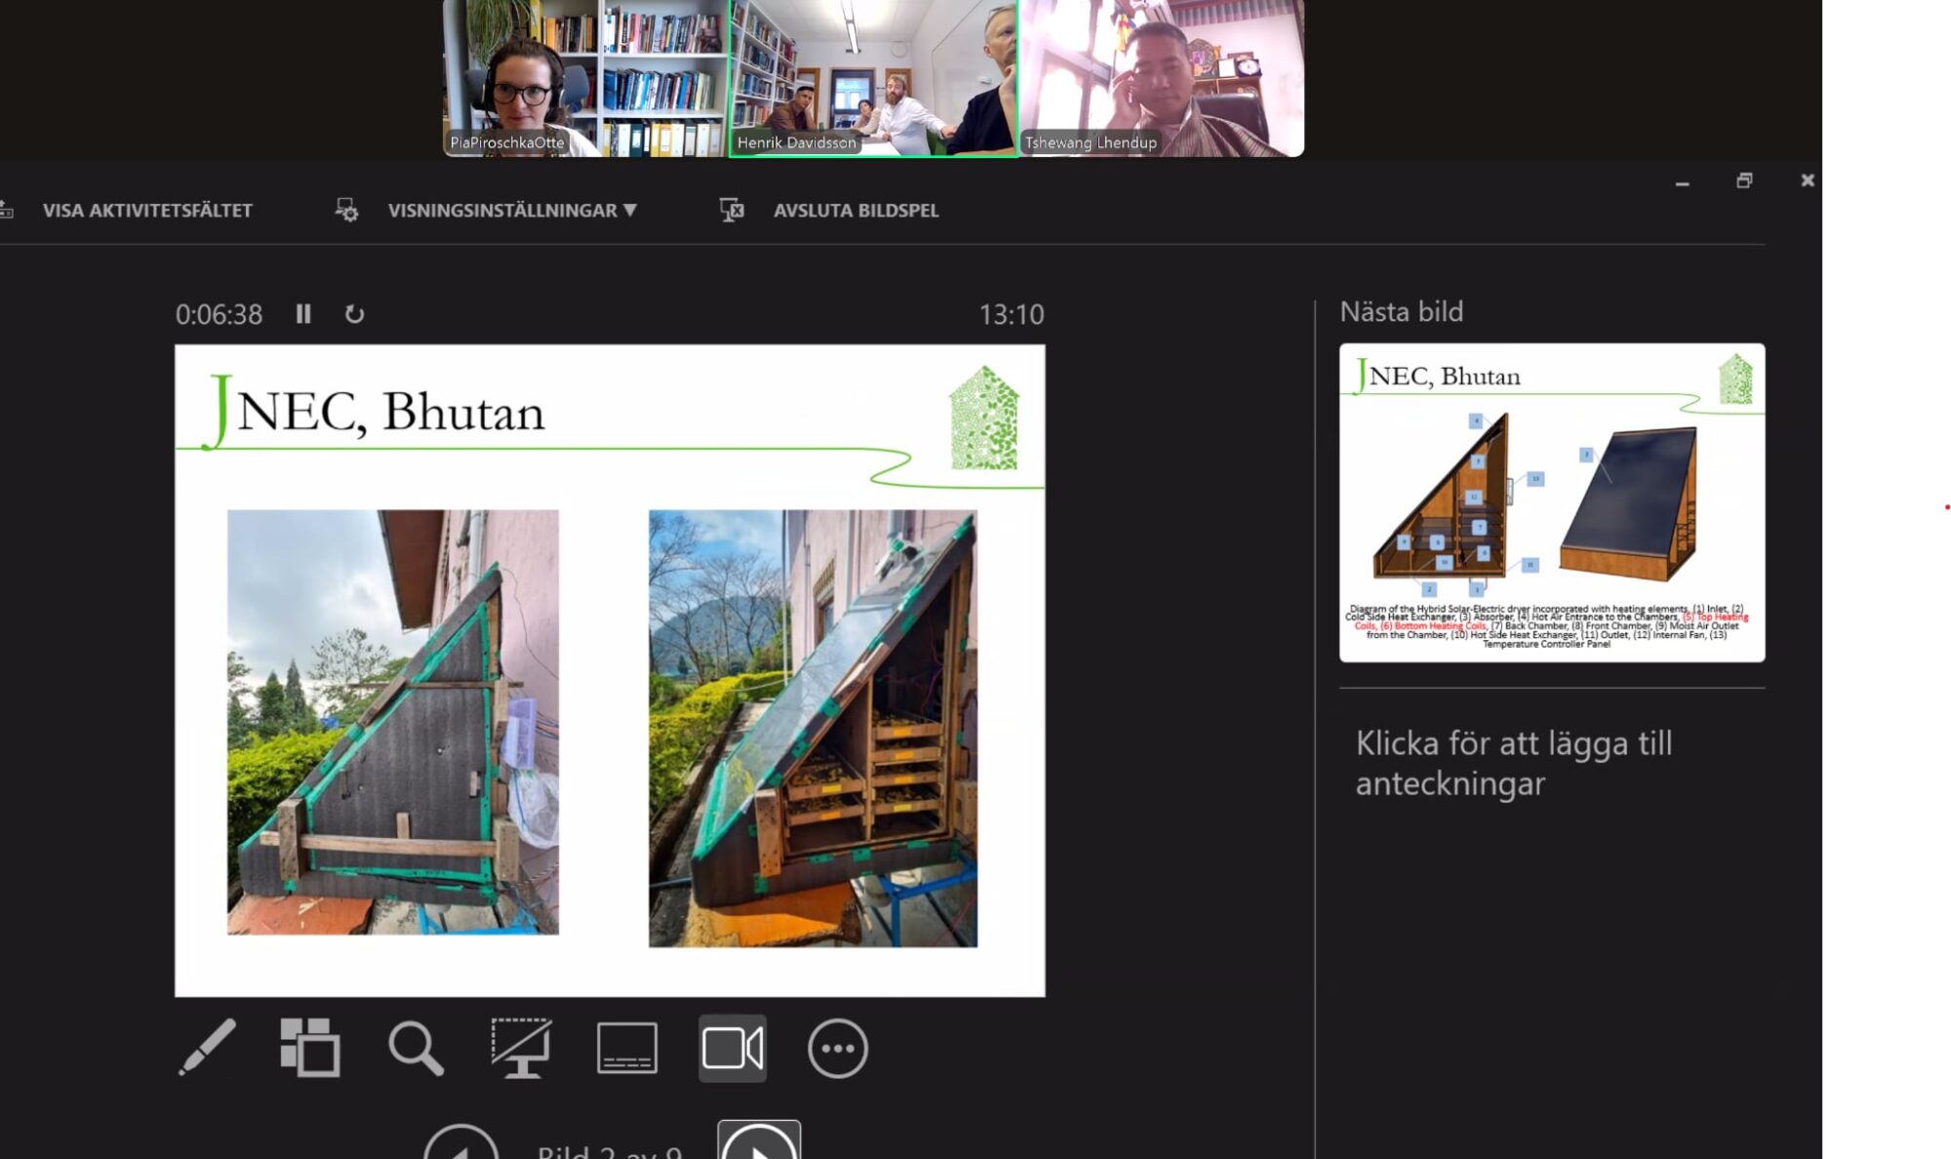Pause the presentation timer
This screenshot has width=1951, height=1159.
[303, 314]
